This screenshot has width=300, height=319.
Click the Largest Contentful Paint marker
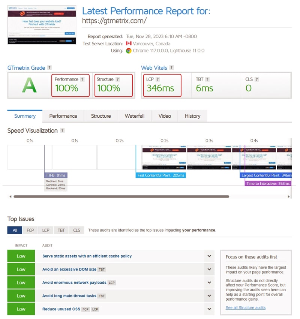(x=266, y=175)
